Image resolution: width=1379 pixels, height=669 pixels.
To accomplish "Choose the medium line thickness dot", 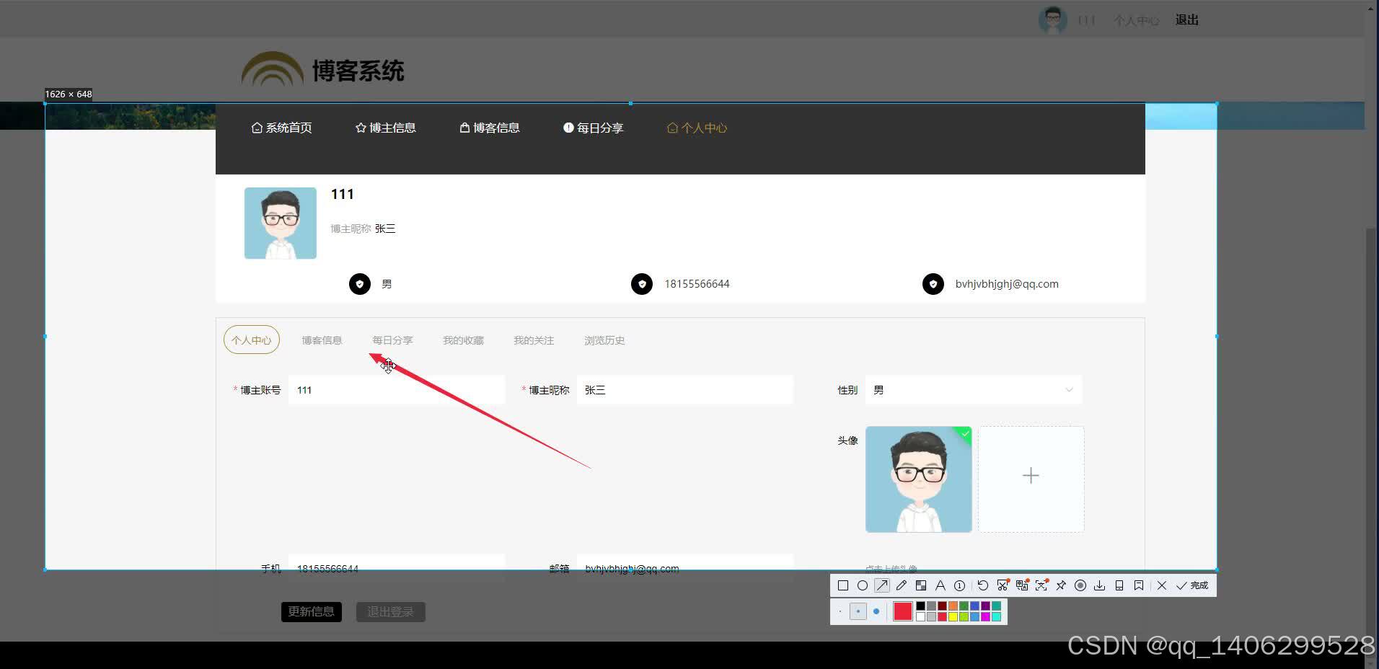I will [858, 611].
